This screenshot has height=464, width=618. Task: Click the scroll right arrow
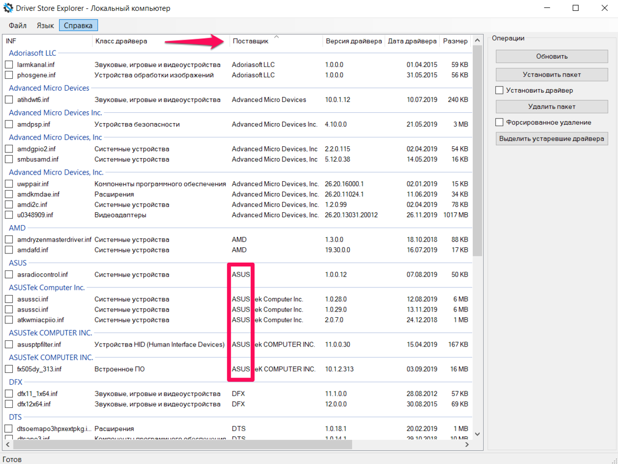click(467, 444)
